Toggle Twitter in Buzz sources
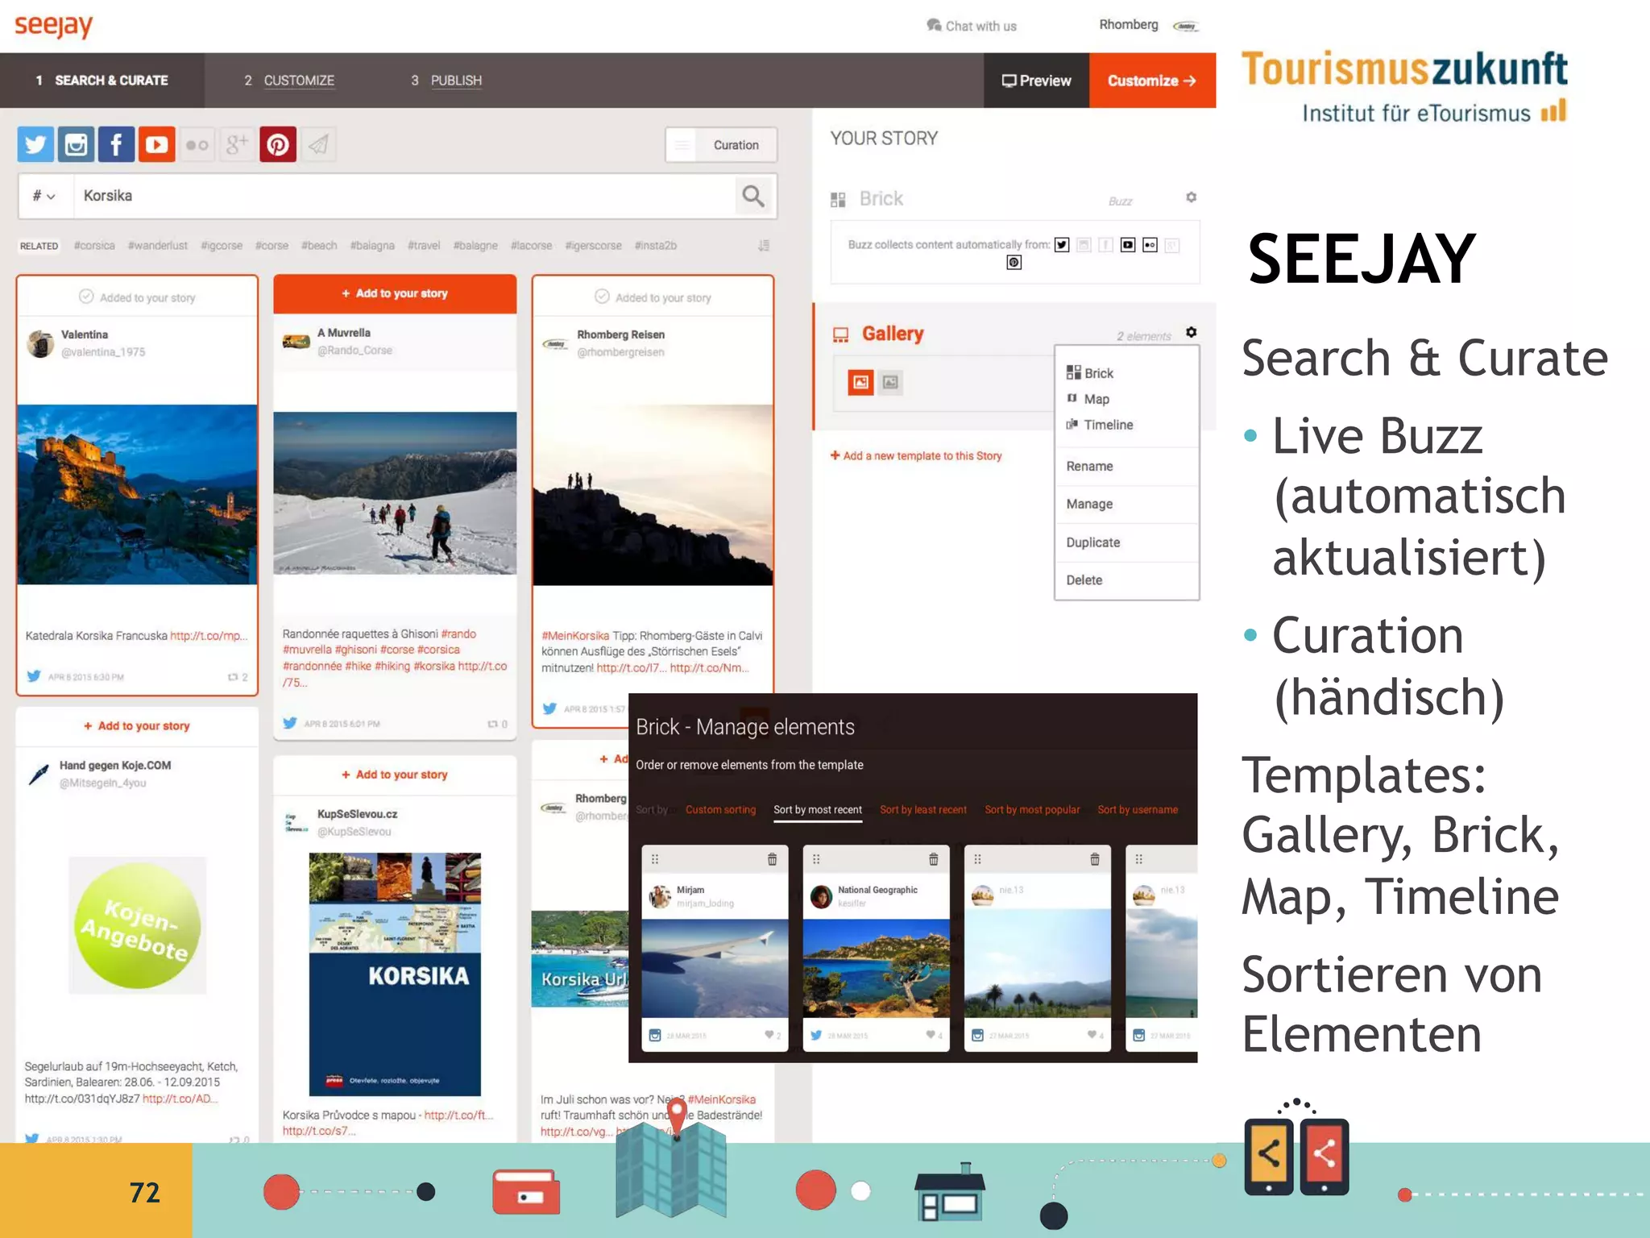This screenshot has height=1238, width=1650. pyautogui.click(x=1062, y=245)
